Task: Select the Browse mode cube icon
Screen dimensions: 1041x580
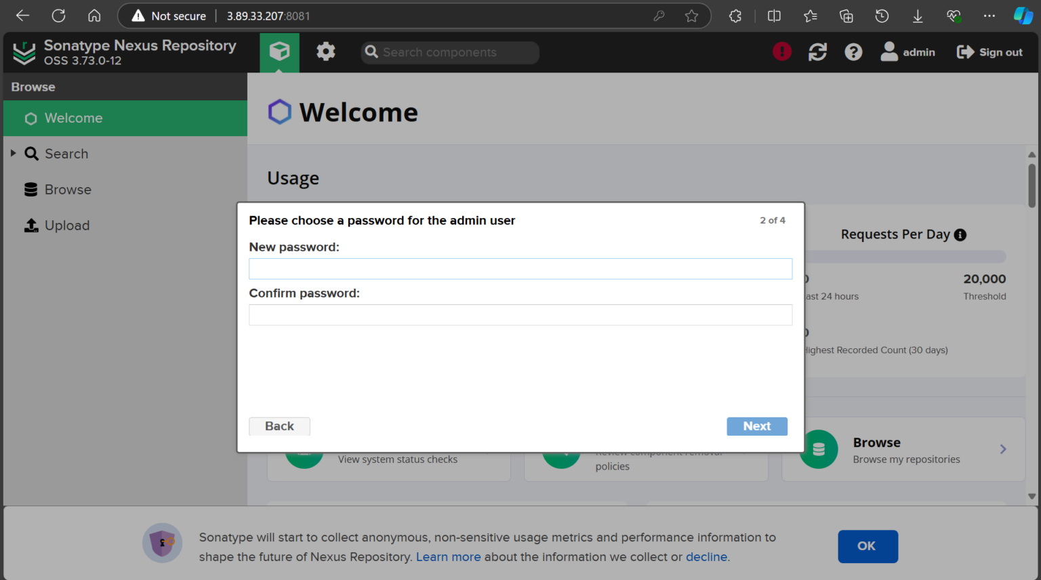Action: tap(279, 51)
